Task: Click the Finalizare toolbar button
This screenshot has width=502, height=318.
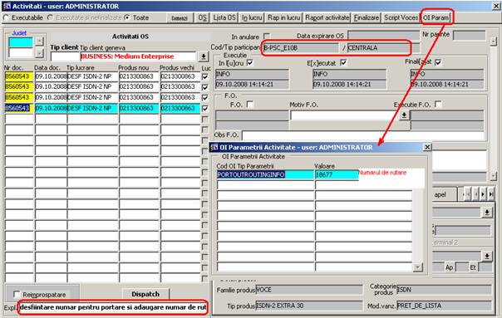Action: pyautogui.click(x=367, y=17)
